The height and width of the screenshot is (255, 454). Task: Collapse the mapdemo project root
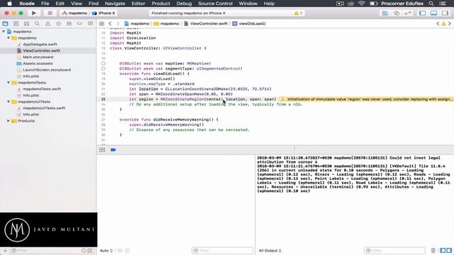coord(4,31)
